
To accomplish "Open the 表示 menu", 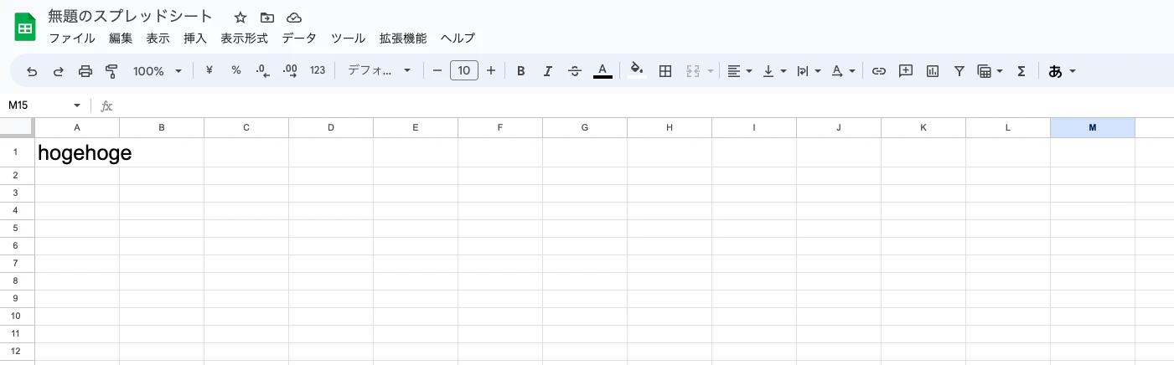I will pyautogui.click(x=158, y=39).
